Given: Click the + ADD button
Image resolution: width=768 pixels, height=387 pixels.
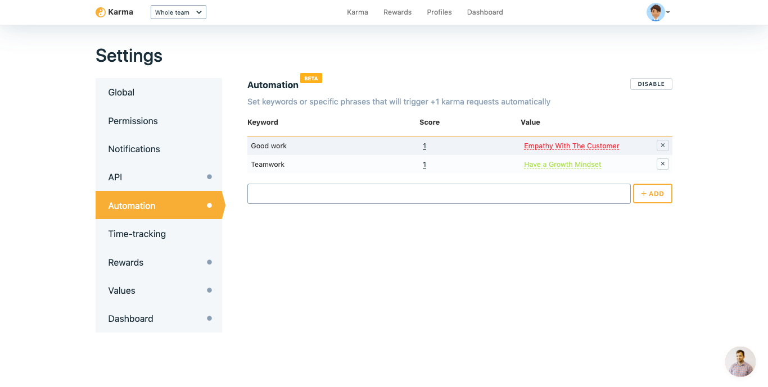Looking at the screenshot, I should [653, 194].
